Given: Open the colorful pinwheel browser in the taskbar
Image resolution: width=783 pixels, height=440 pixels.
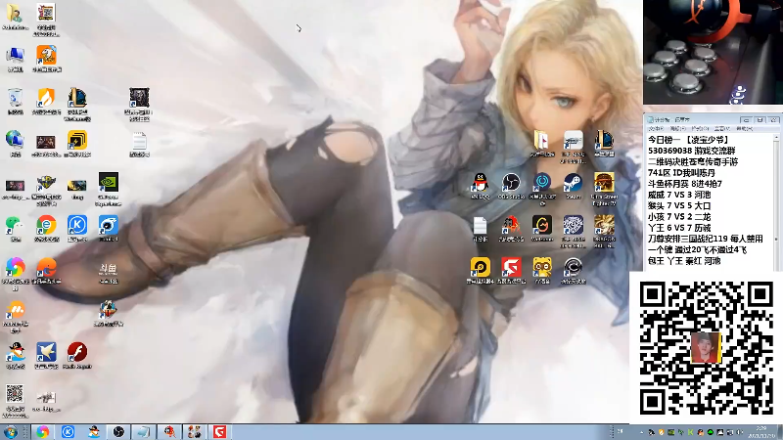Looking at the screenshot, I should tap(43, 432).
